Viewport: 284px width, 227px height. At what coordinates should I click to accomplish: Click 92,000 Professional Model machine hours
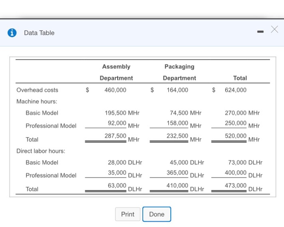tap(117, 123)
